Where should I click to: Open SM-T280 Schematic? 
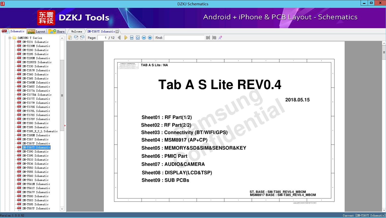tap(35, 50)
